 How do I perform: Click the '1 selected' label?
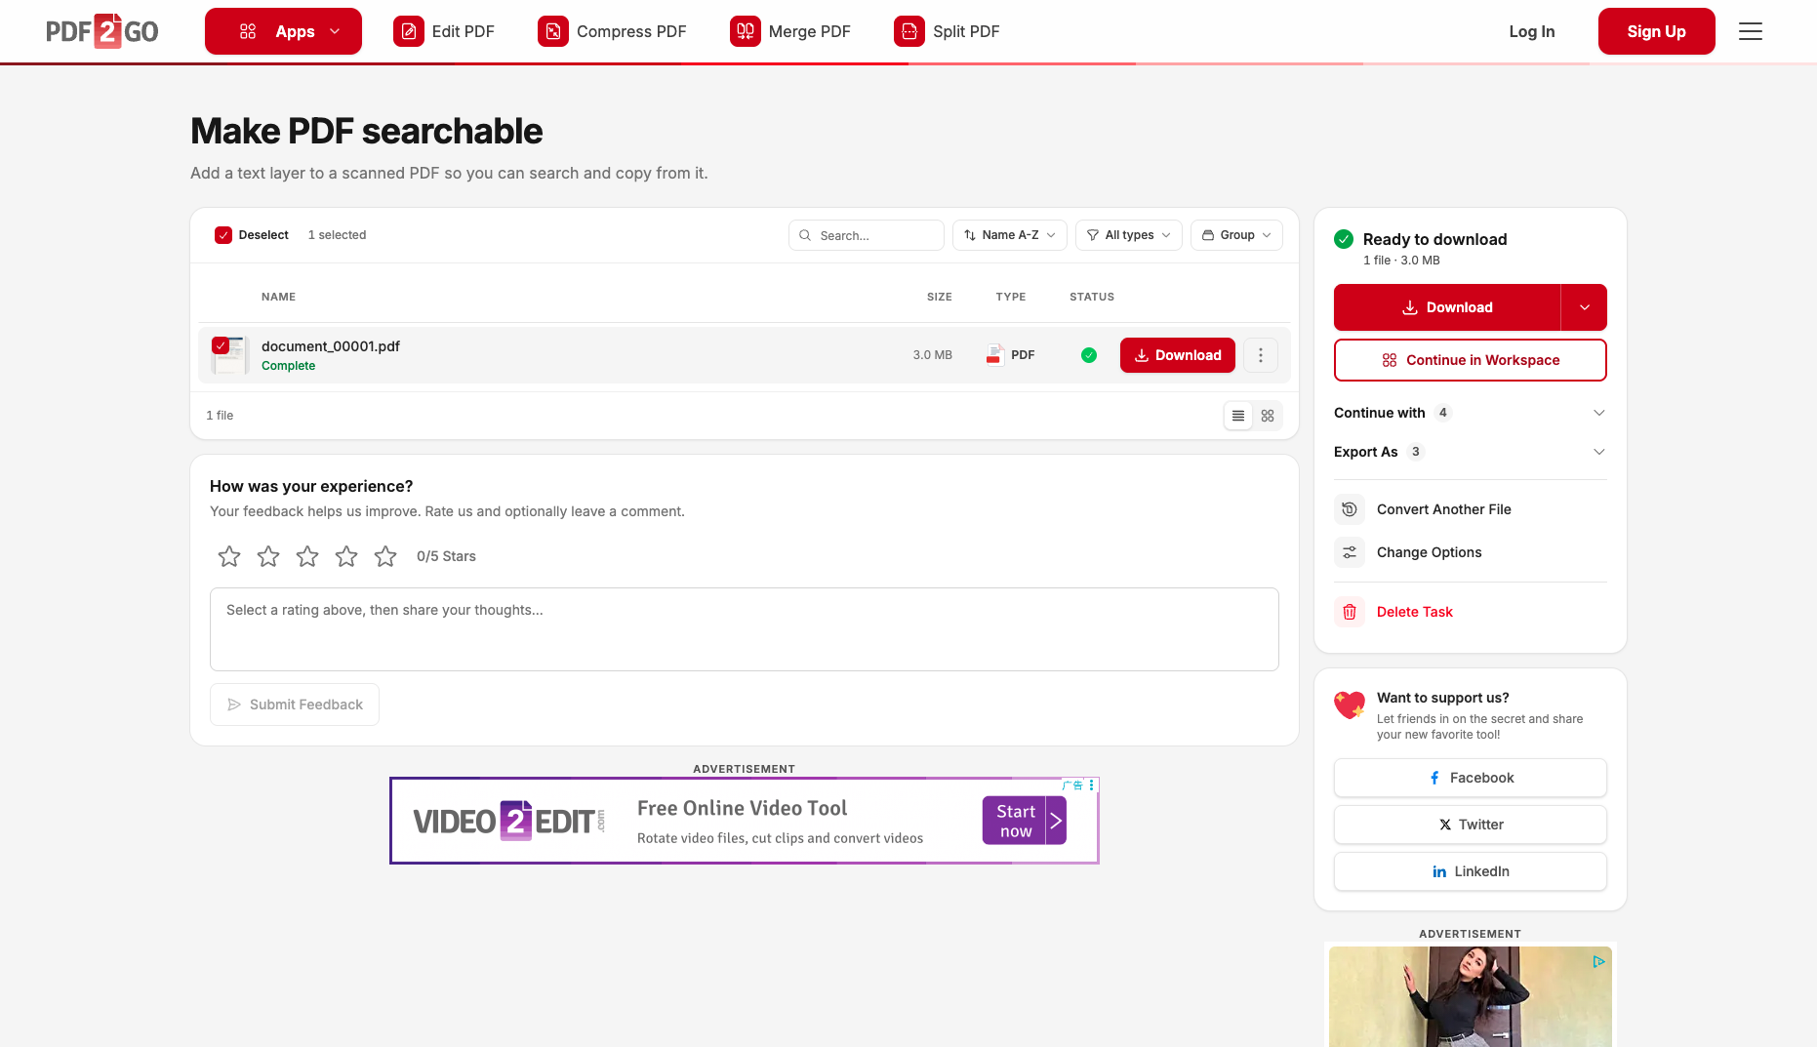pyautogui.click(x=337, y=235)
